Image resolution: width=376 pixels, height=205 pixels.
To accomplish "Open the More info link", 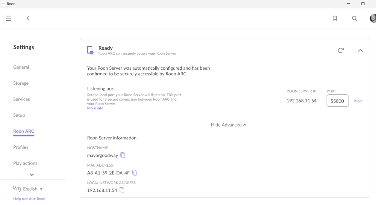I will [x=95, y=108].
